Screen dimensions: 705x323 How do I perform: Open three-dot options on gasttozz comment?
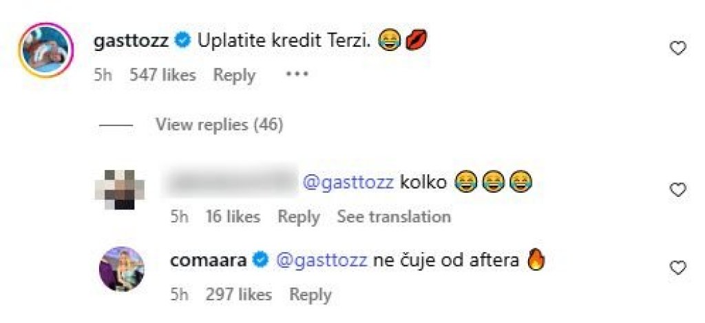click(x=297, y=74)
